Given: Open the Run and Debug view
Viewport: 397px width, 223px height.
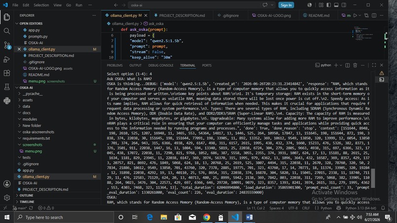Looking at the screenshot, I should pyautogui.click(x=7, y=59).
